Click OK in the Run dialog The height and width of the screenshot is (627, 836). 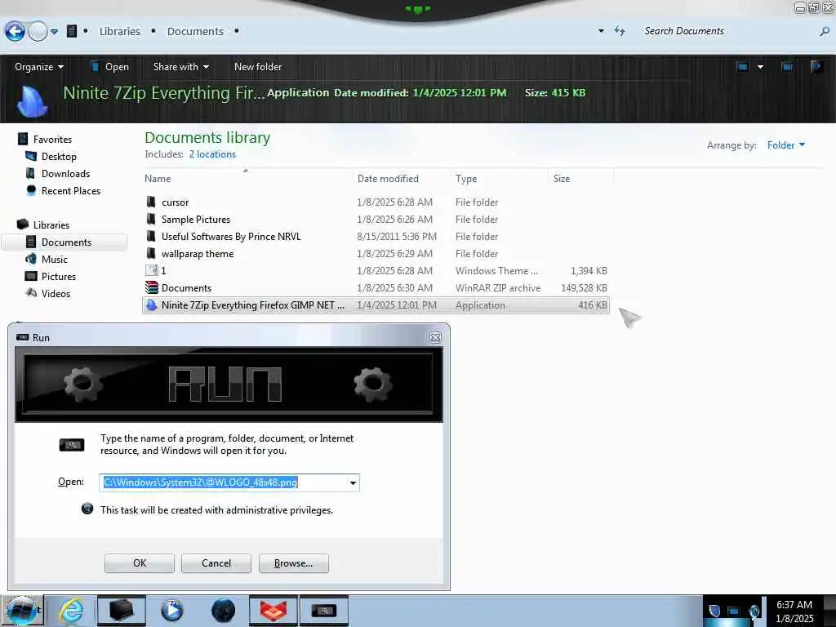point(139,563)
